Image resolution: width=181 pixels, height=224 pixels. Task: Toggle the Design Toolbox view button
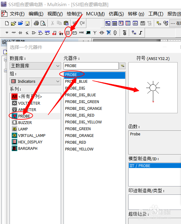click(x=108, y=23)
